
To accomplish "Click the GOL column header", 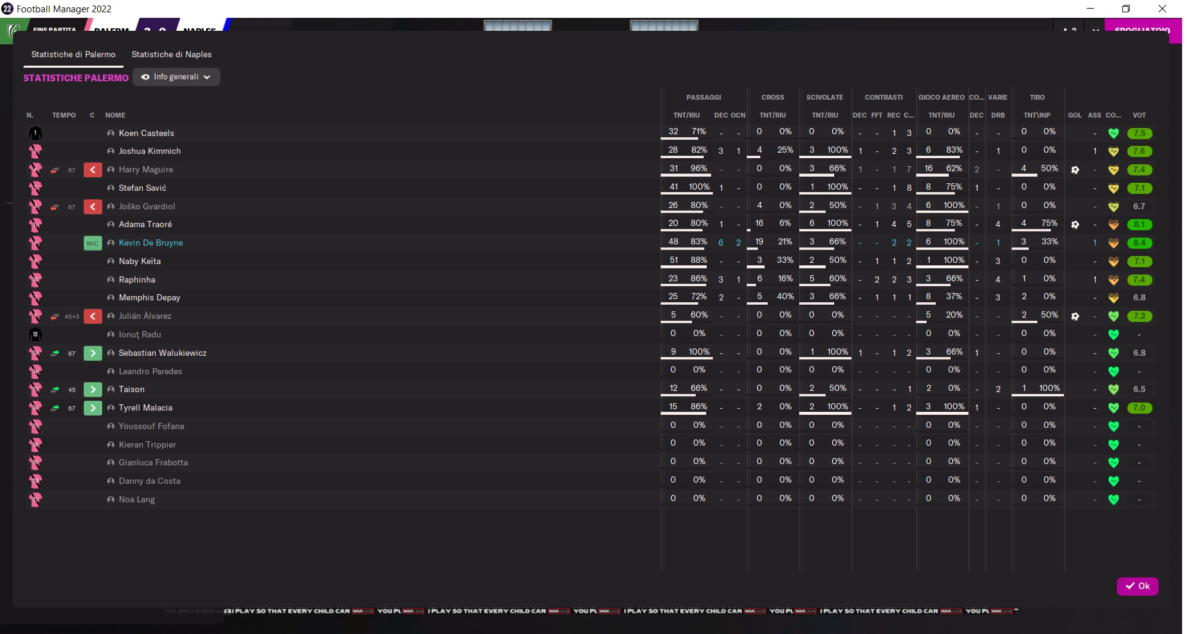I will [1075, 115].
